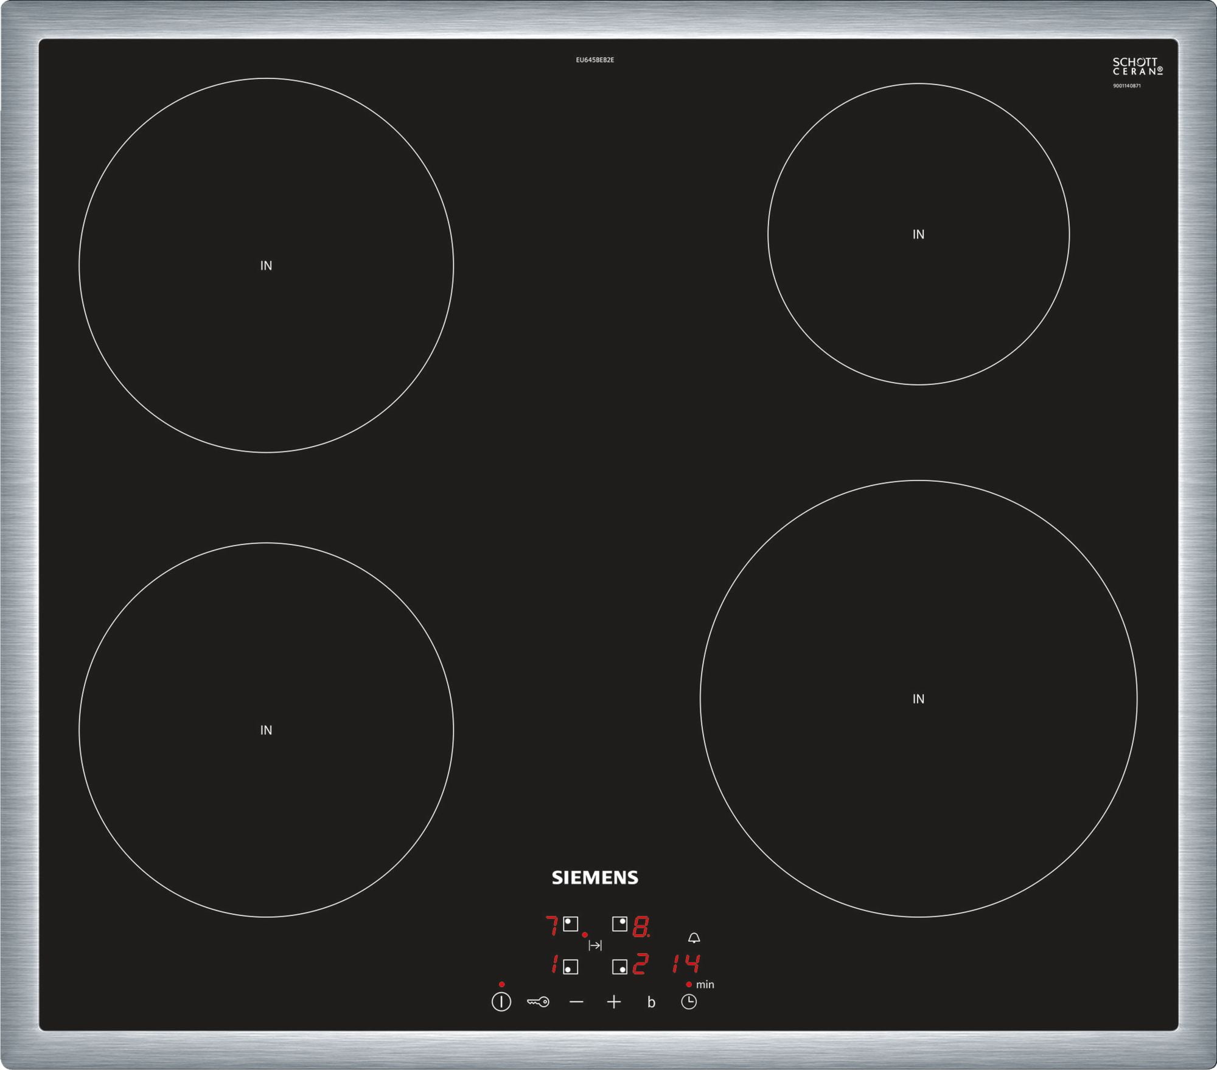Click the SIEMENS logo
The height and width of the screenshot is (1070, 1217).
595,877
